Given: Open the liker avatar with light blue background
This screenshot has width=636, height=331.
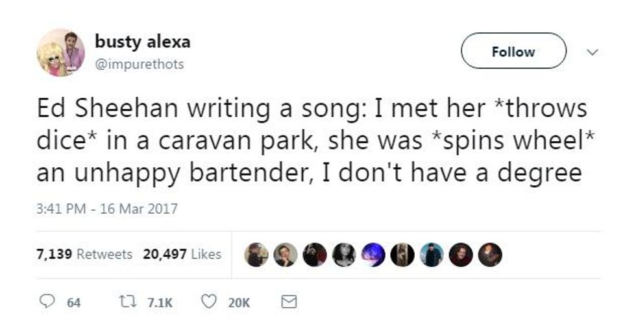Looking at the screenshot, I should coord(430,255).
